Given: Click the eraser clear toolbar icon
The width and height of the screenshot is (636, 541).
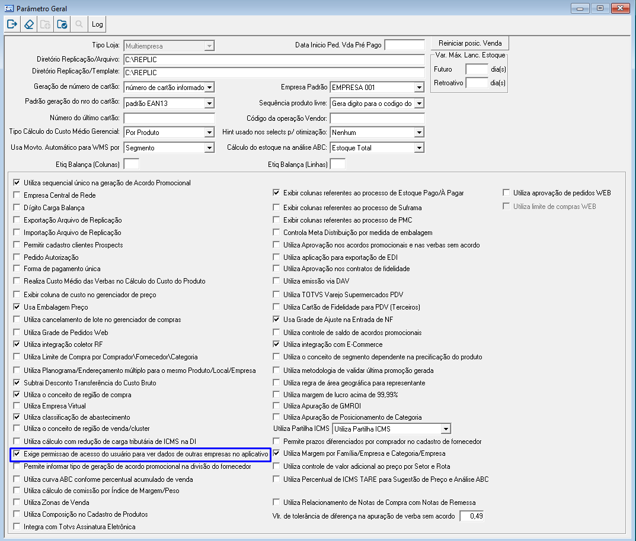Looking at the screenshot, I should pos(29,24).
